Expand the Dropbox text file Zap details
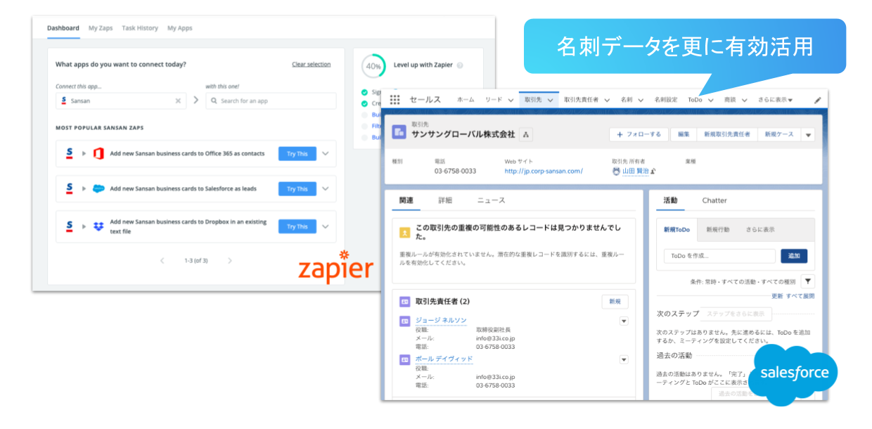872x429 pixels. 325,226
